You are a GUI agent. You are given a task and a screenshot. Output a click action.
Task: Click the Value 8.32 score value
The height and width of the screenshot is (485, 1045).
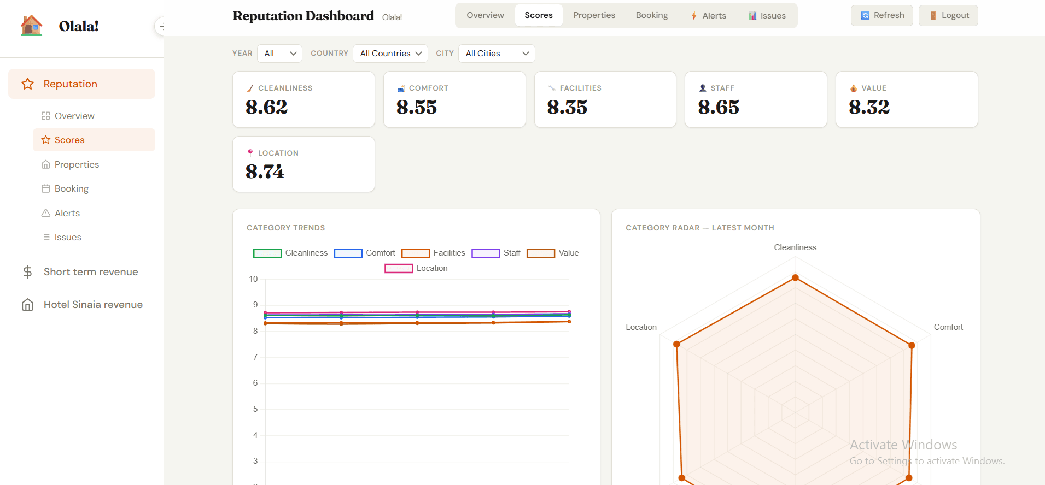[x=869, y=107]
